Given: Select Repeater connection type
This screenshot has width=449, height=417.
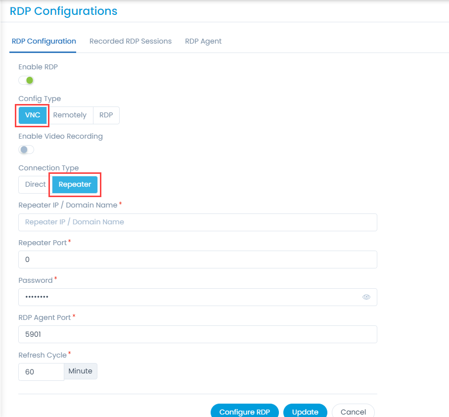Looking at the screenshot, I should coord(75,184).
